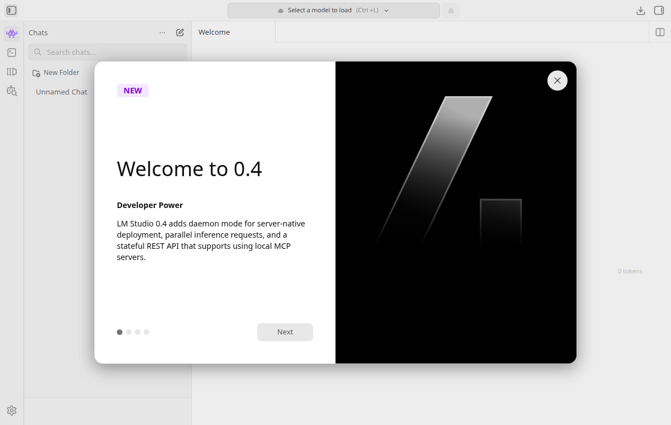The height and width of the screenshot is (425, 671).
Task: Click the Search chats input field
Action: click(112, 52)
